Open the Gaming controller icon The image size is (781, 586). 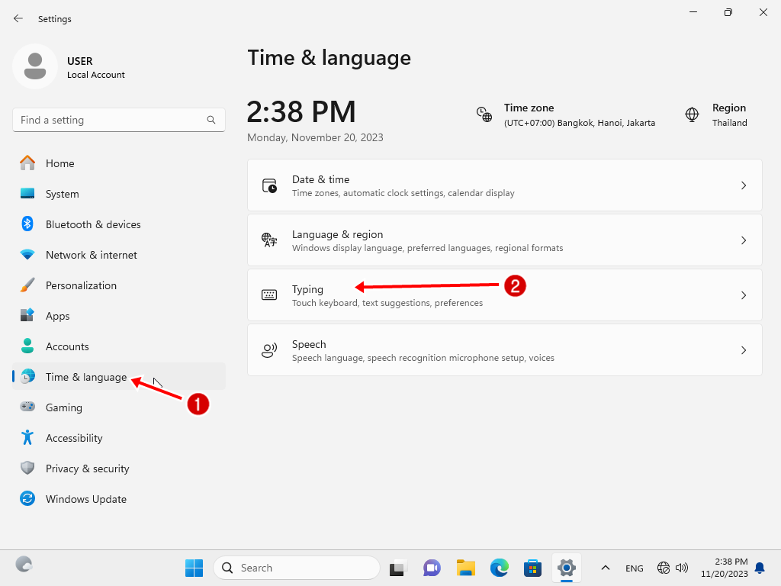[27, 407]
